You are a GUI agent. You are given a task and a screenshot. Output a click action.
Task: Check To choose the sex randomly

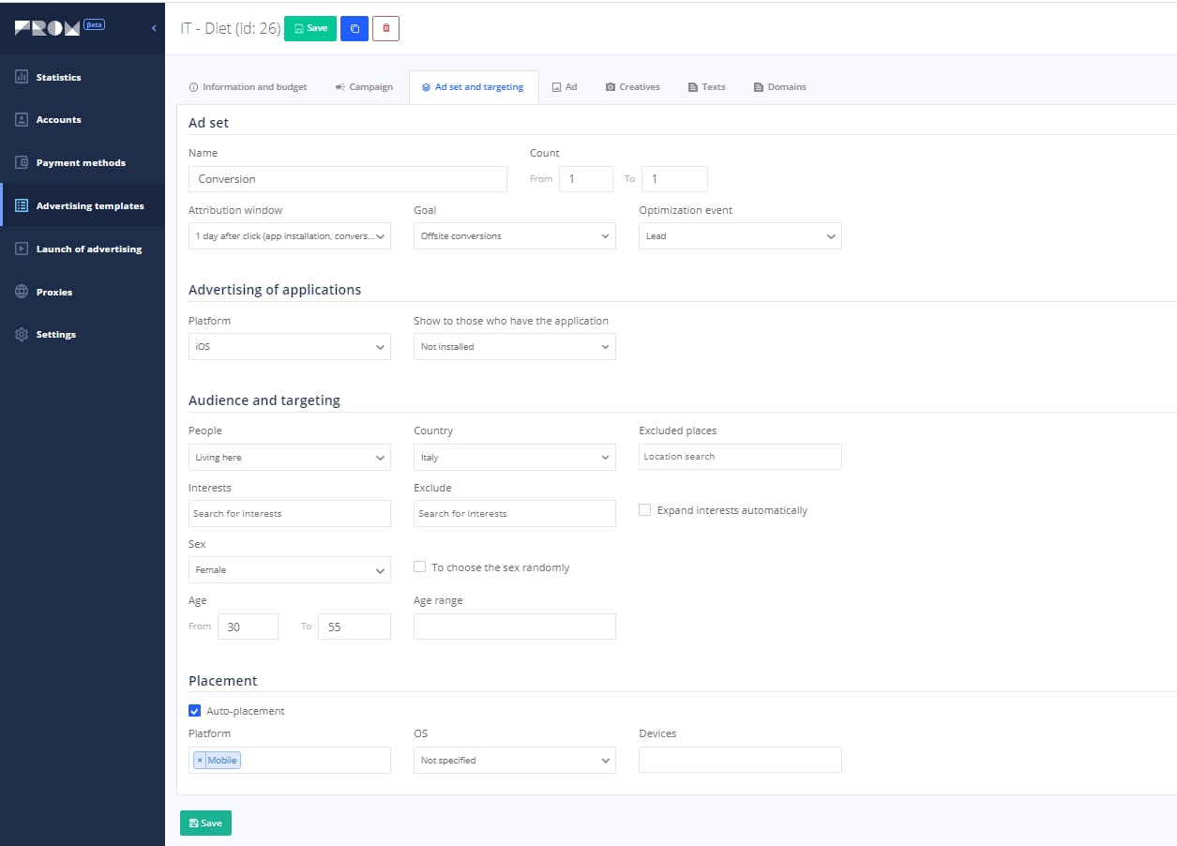point(419,567)
